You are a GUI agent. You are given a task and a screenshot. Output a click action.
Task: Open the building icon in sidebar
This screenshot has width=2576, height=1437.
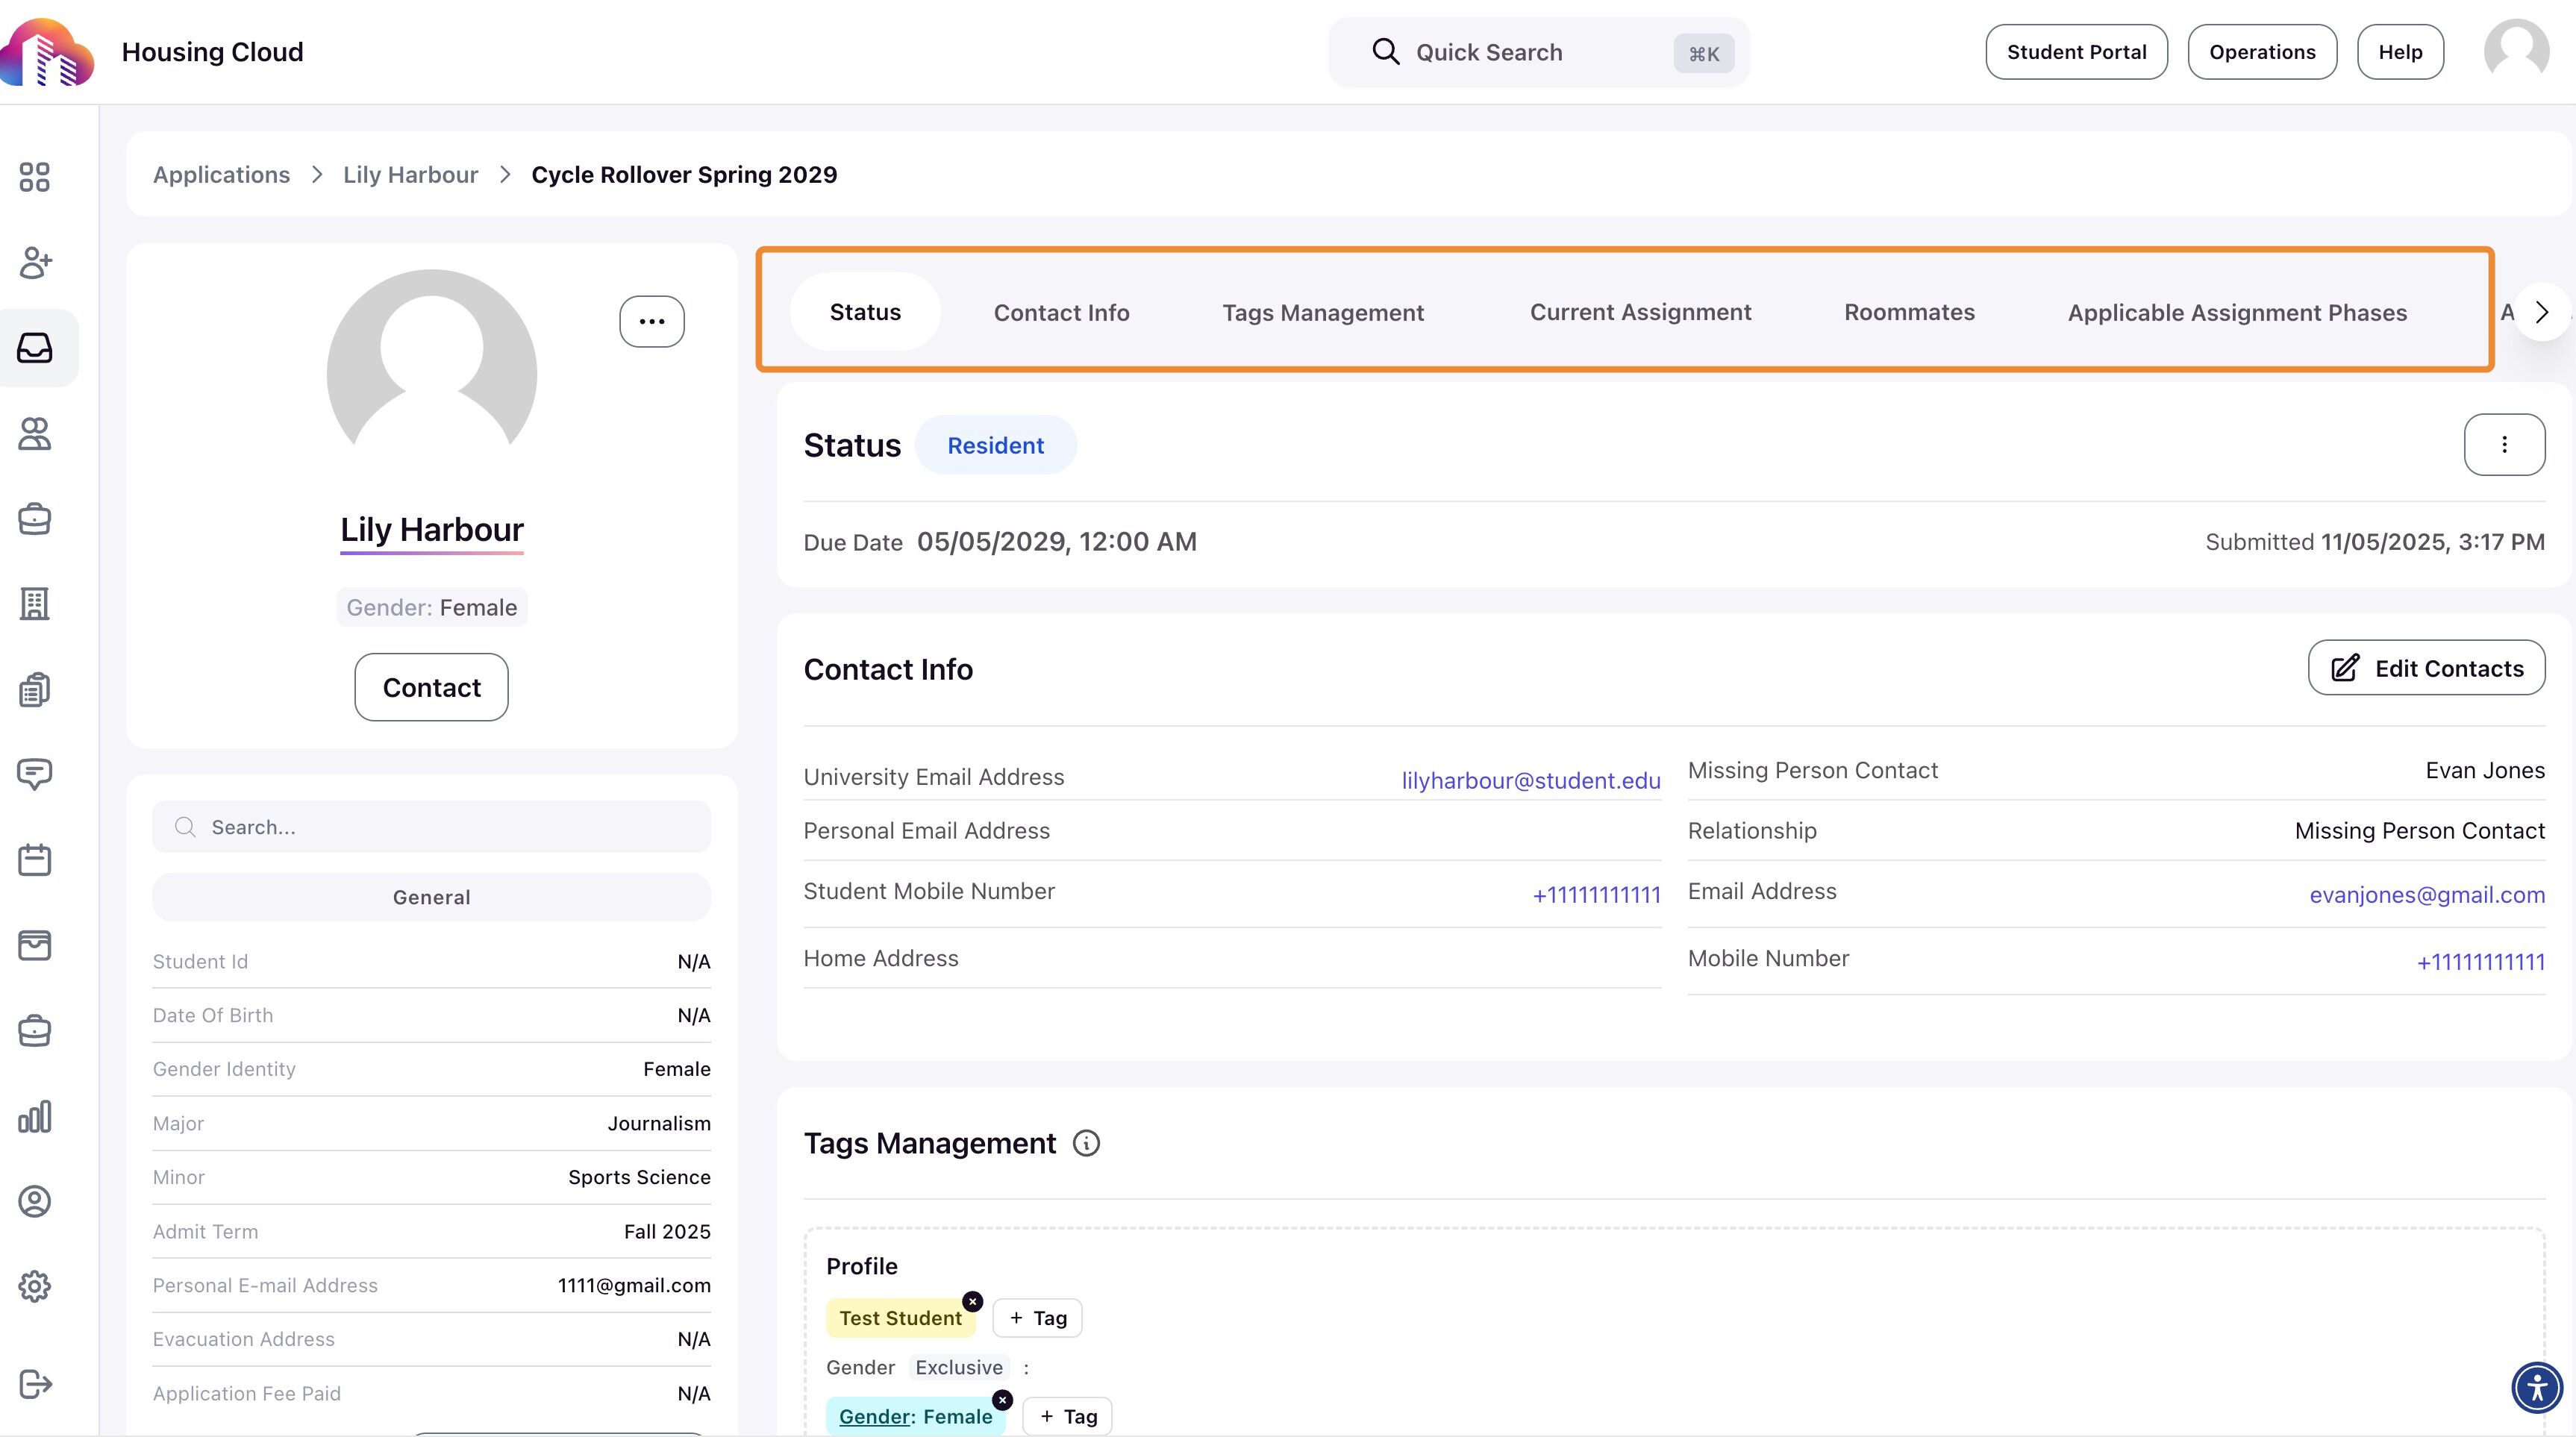pyautogui.click(x=34, y=604)
